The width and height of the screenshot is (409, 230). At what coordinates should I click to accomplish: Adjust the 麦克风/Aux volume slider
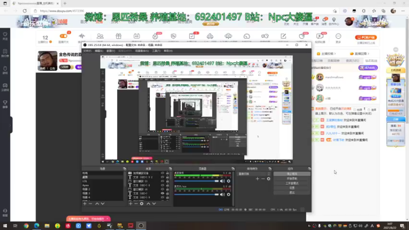coord(196,195)
